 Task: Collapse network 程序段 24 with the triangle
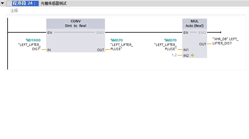coord(2,3)
